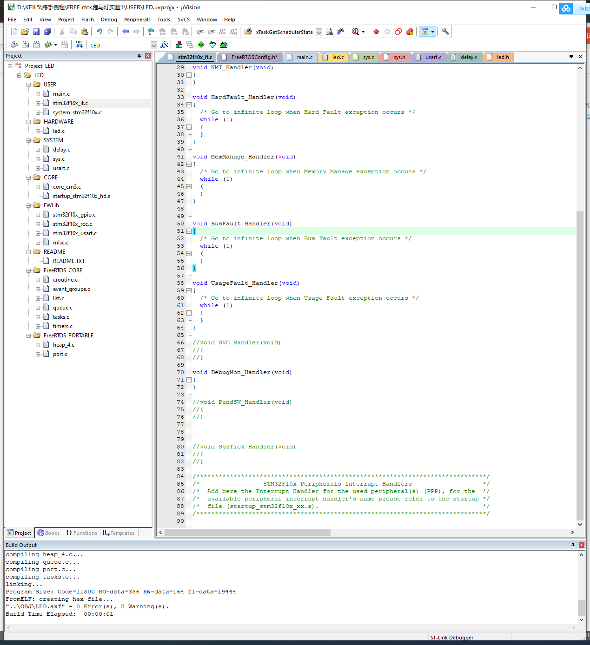The height and width of the screenshot is (645, 590).
Task: Kill all breakpoints in program
Action: pos(410,32)
